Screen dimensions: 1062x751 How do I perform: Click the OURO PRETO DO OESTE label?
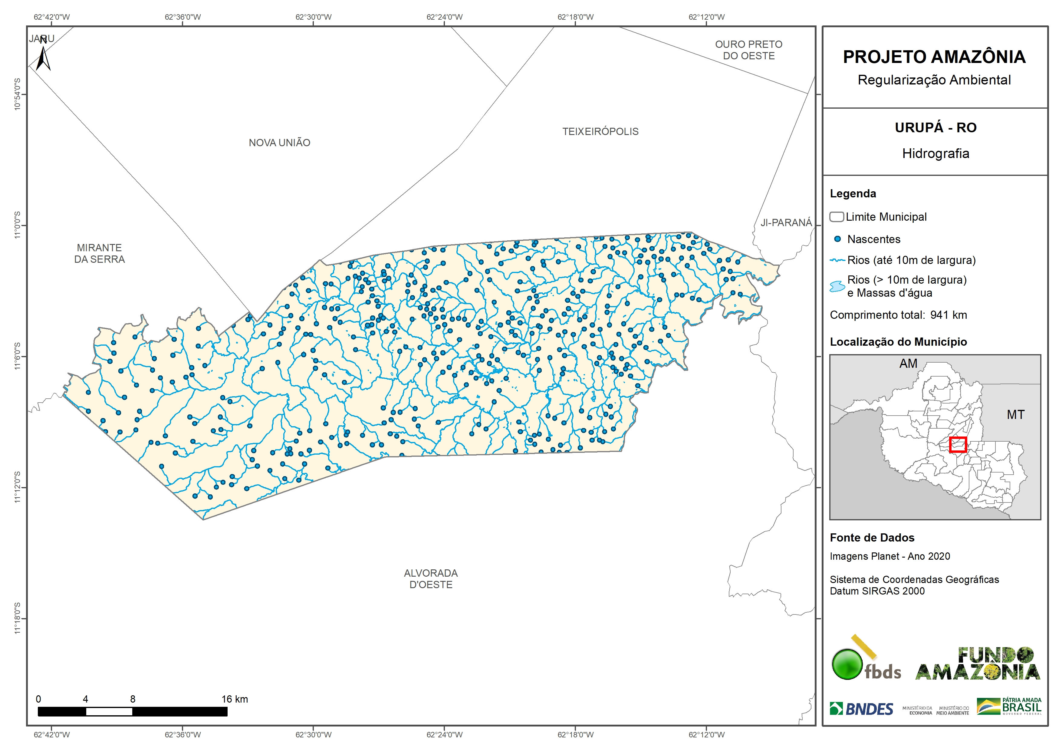click(x=748, y=50)
